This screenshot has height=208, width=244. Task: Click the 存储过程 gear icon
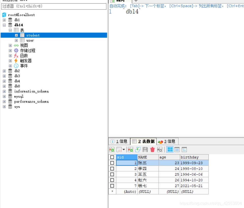pyautogui.click(x=16, y=50)
